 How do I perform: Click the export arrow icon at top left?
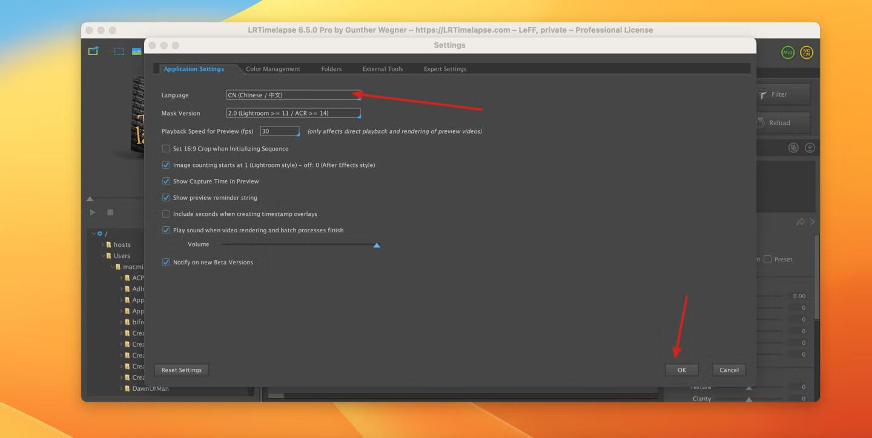93,51
